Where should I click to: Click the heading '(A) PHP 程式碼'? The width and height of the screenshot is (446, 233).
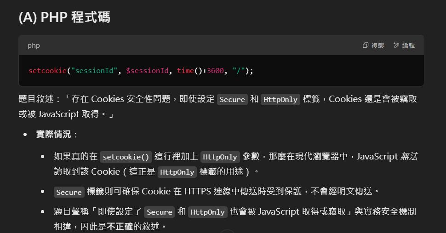(x=64, y=17)
